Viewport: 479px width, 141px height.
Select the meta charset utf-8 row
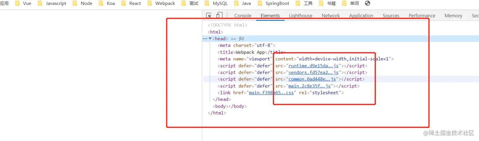coord(246,45)
